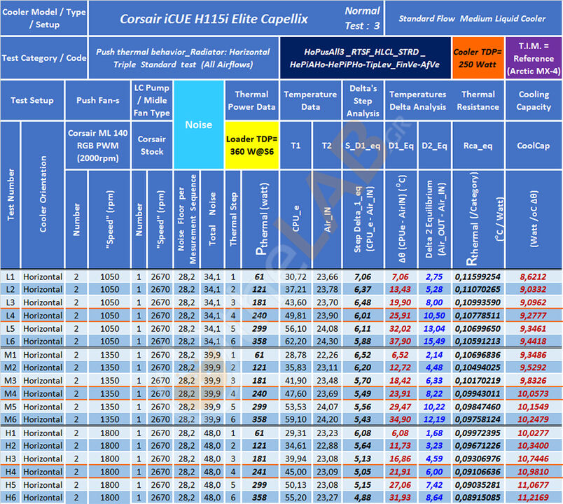Select row label H6
The width and height of the screenshot is (563, 504).
tap(11, 498)
